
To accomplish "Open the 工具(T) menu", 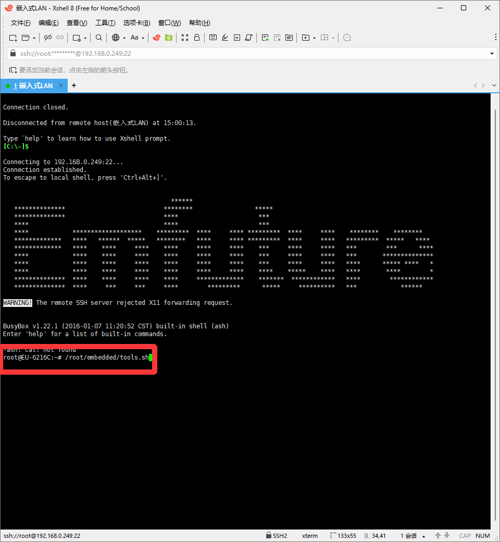I will click(105, 23).
